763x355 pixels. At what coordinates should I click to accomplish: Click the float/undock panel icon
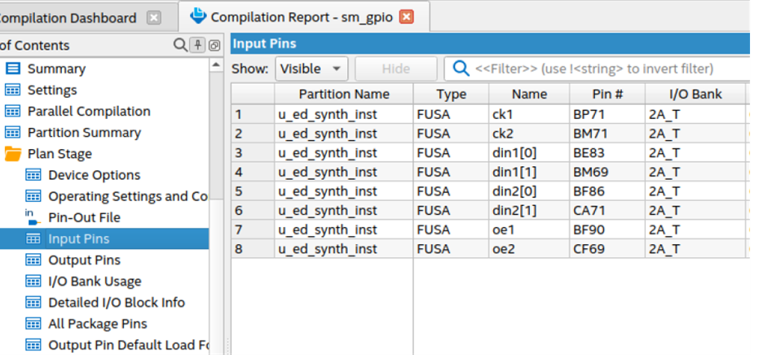[x=214, y=46]
